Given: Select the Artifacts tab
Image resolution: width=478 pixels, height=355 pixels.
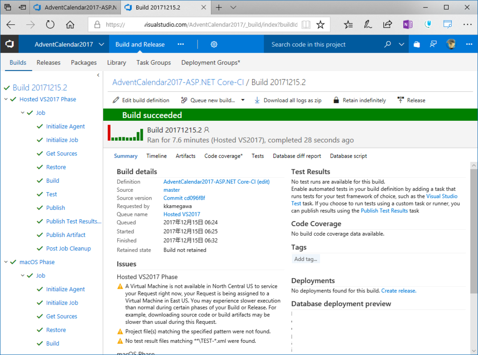Looking at the screenshot, I should [x=185, y=156].
